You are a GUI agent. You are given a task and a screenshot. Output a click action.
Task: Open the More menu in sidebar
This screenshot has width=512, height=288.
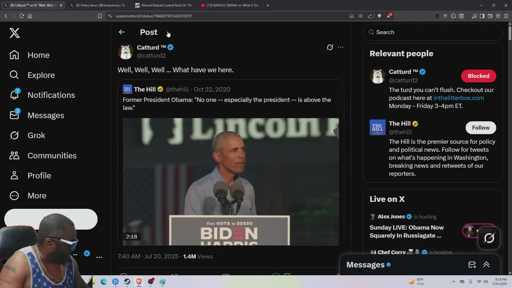[x=28, y=196]
